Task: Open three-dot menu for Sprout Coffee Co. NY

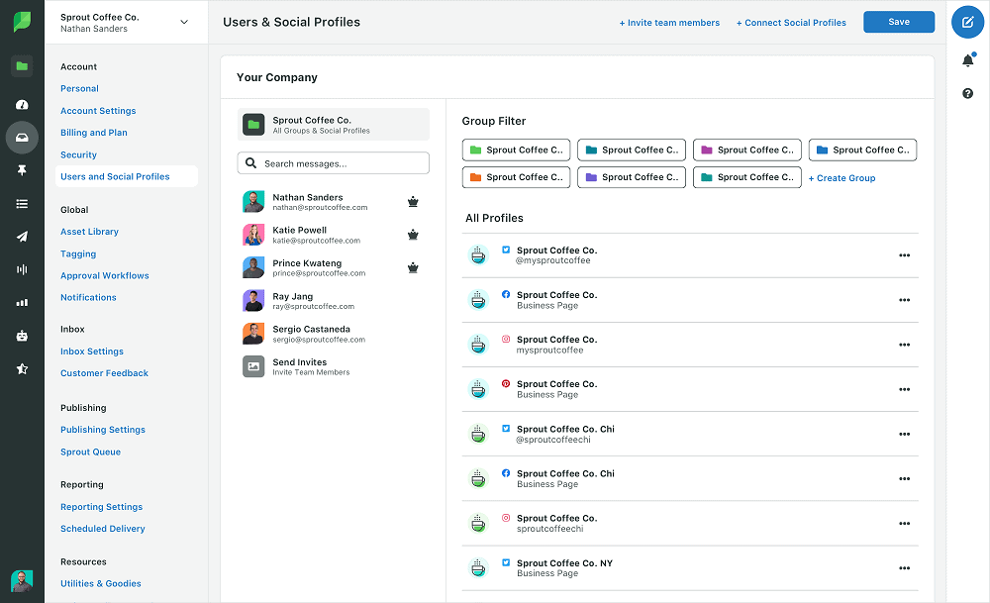Action: 904,568
